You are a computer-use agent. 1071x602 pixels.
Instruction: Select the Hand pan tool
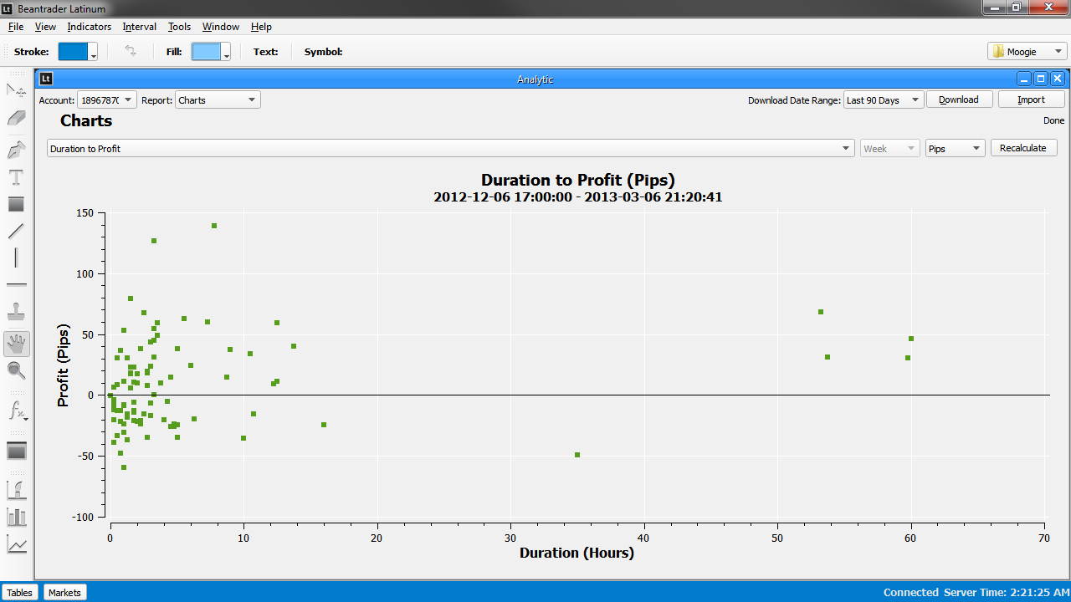pos(17,344)
